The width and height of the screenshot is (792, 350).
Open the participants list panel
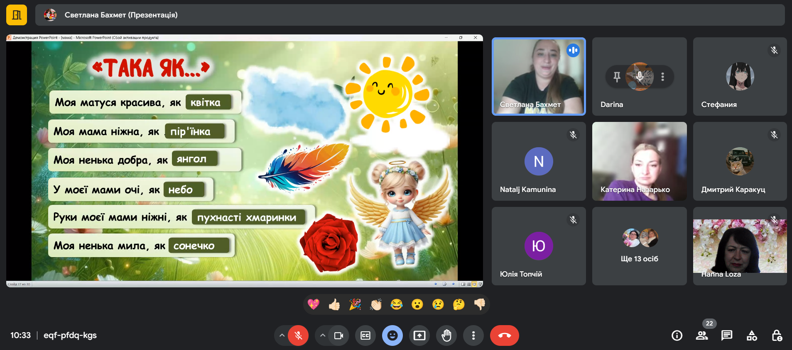[x=702, y=335]
